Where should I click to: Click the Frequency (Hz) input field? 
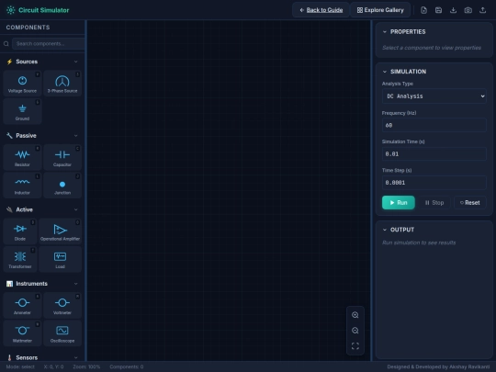[x=434, y=125]
